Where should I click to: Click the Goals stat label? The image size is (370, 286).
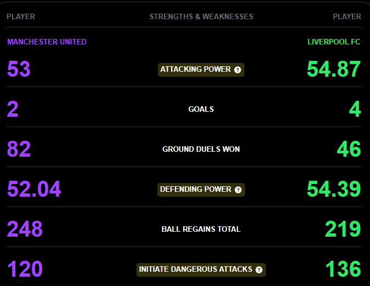pos(201,109)
